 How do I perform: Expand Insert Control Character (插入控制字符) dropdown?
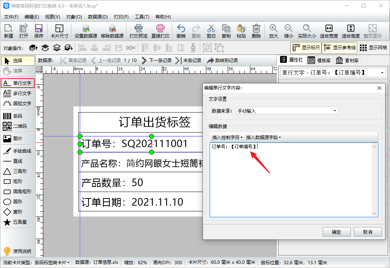pos(227,138)
